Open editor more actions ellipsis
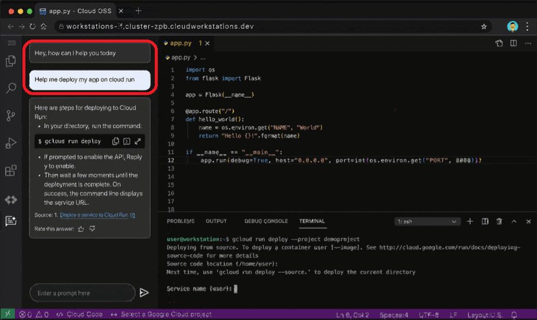 click(x=528, y=43)
